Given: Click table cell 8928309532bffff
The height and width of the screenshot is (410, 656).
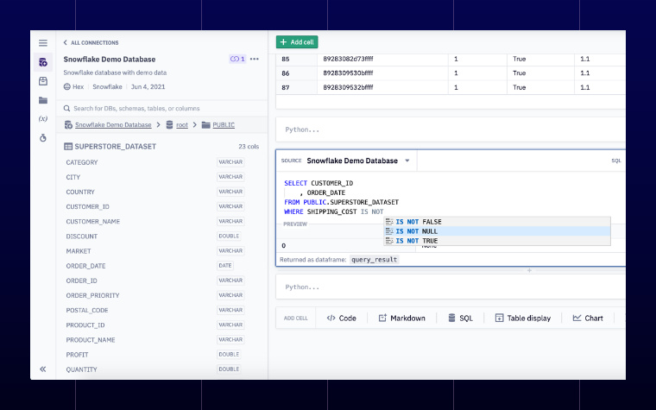Looking at the screenshot, I should pos(382,87).
